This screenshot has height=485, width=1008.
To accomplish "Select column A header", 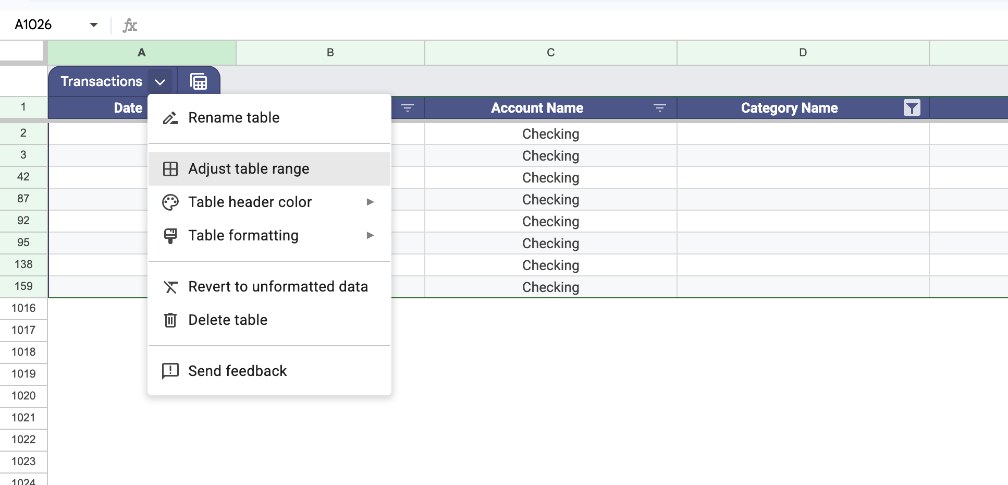I will pyautogui.click(x=142, y=53).
